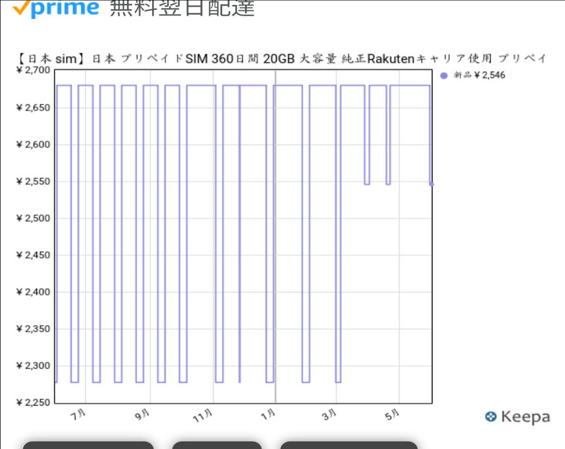Click the ¥2,250 price axis label
The width and height of the screenshot is (565, 449).
33,402
